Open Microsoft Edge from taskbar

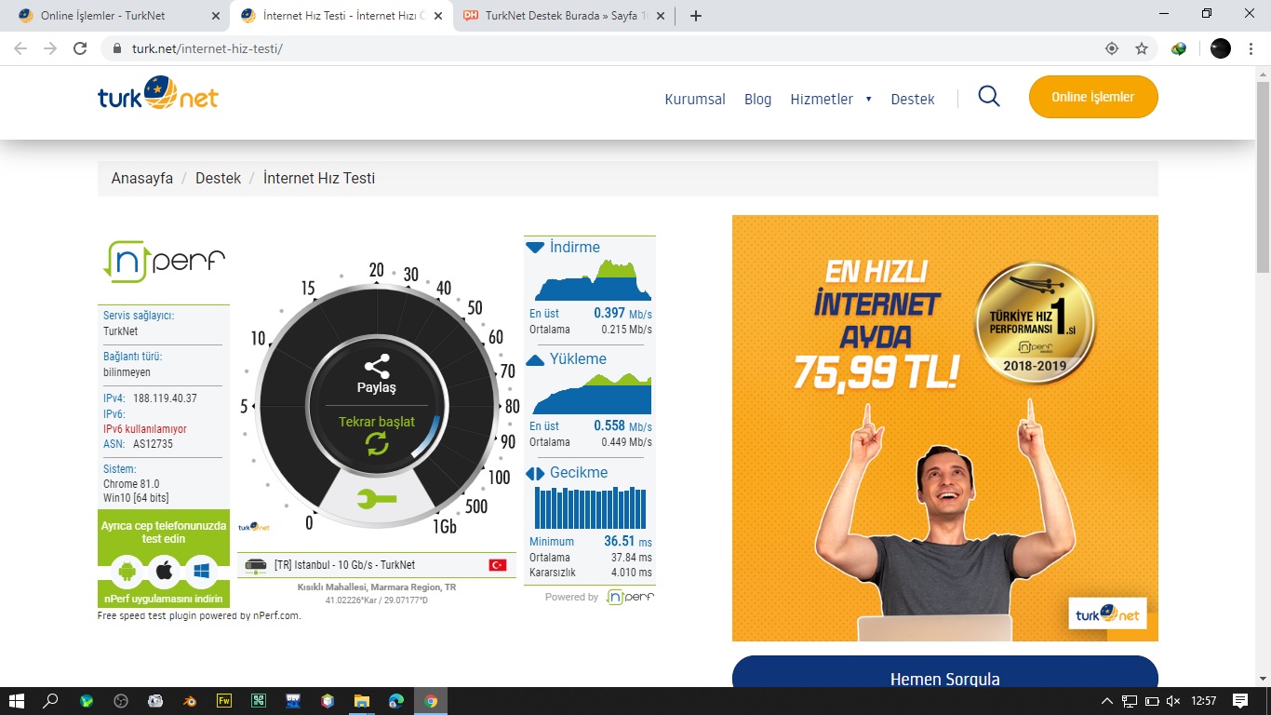tap(395, 701)
